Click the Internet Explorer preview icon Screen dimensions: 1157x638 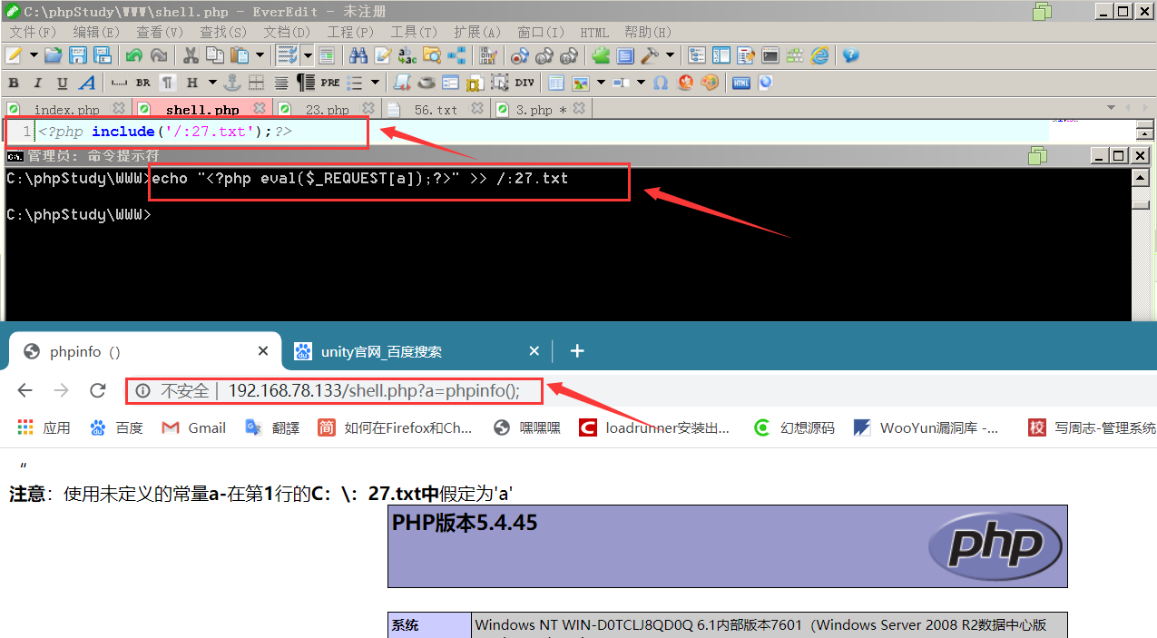coord(819,55)
